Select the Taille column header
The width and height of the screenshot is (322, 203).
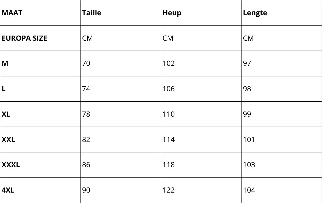pyautogui.click(x=92, y=13)
